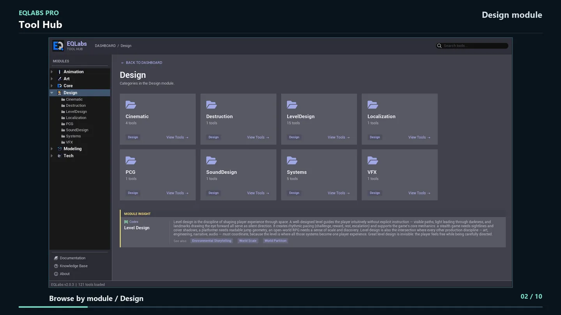Go to DASHBOARD breadcrumb
The width and height of the screenshot is (561, 315).
point(105,46)
